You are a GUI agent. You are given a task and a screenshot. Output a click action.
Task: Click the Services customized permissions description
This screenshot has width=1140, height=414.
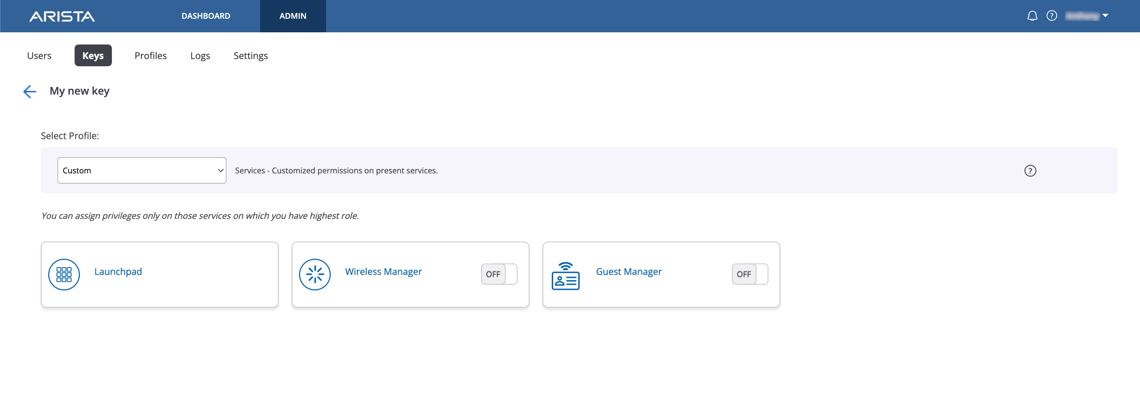336,170
